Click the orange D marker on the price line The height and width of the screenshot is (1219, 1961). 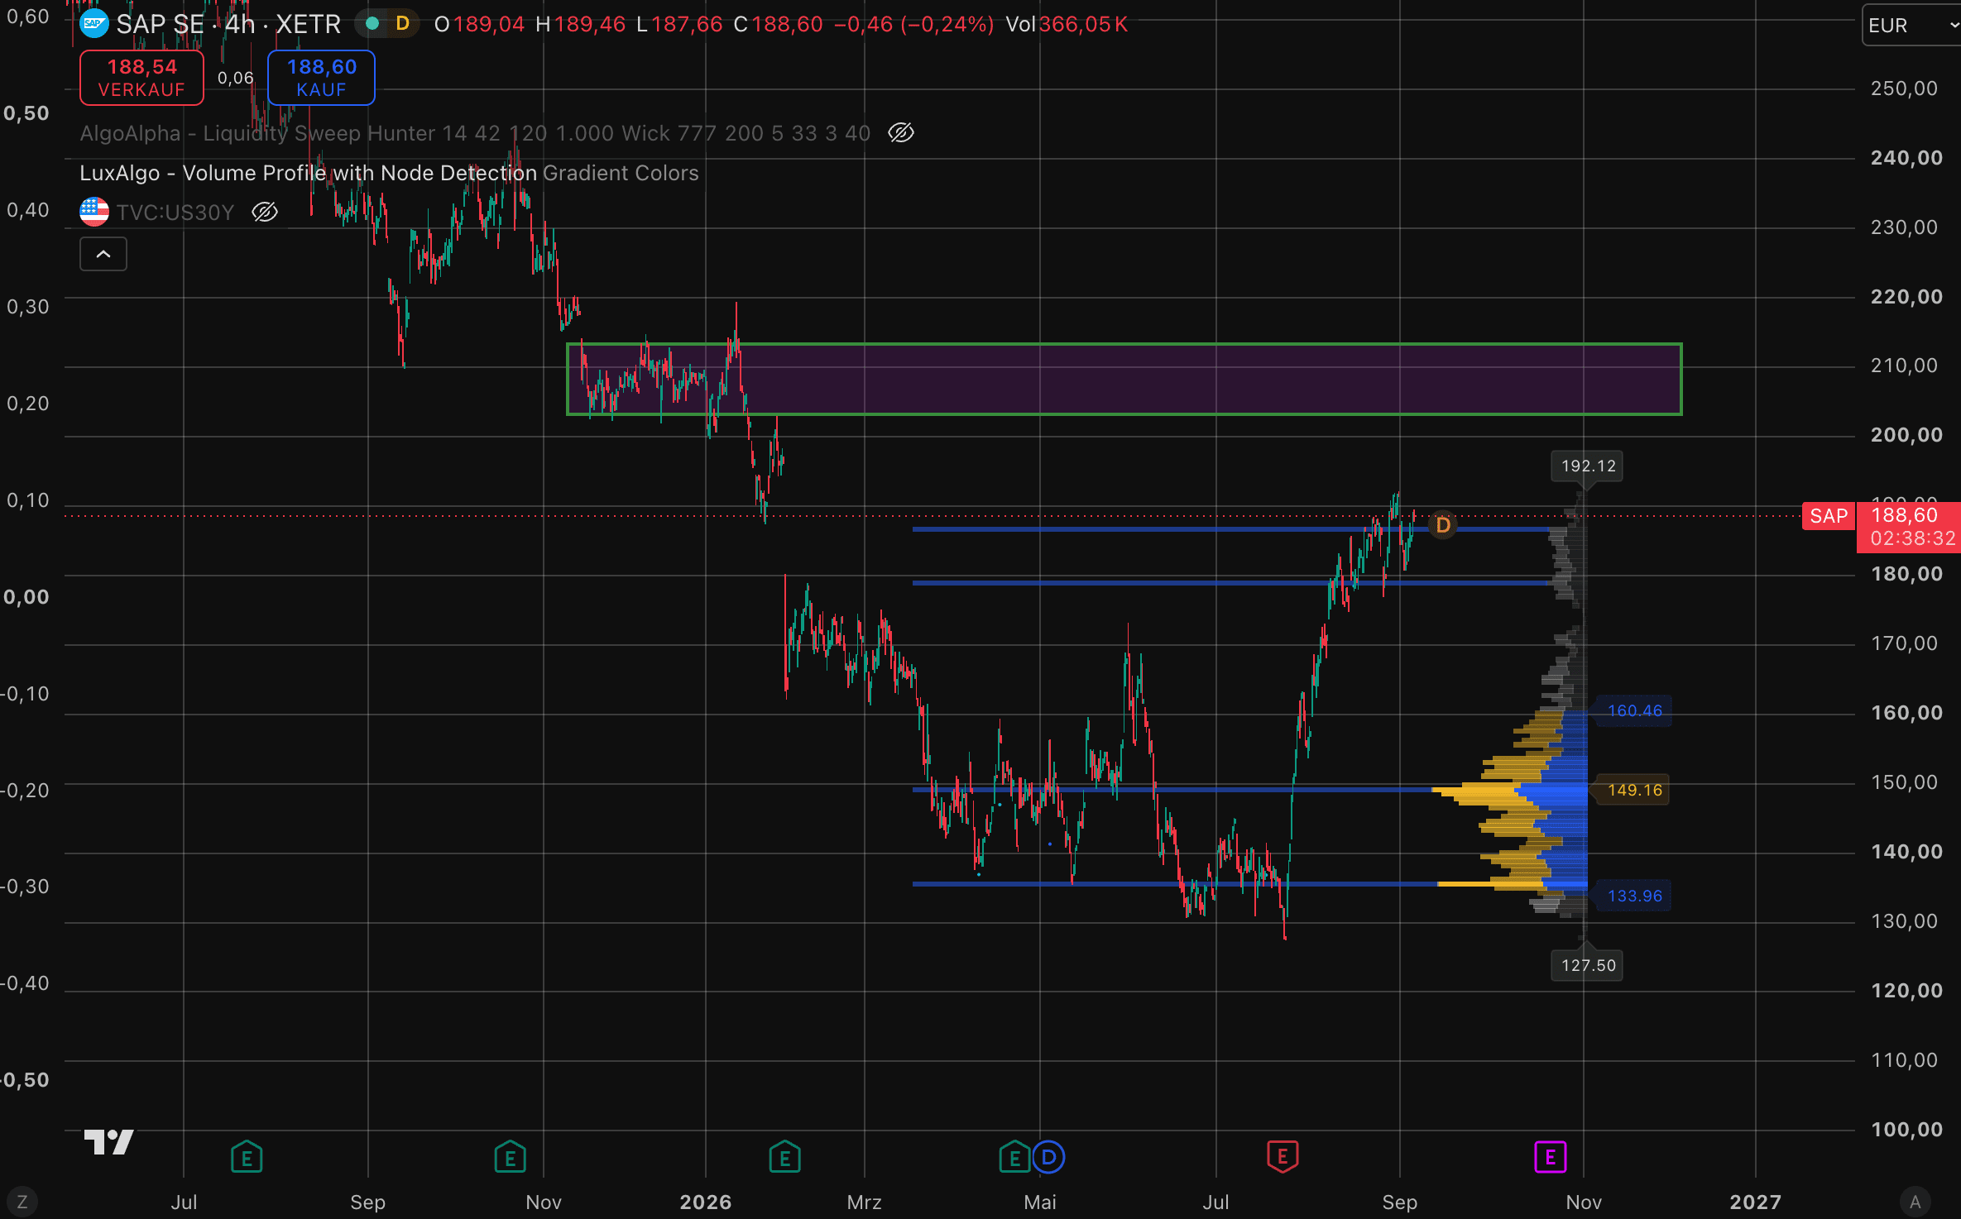pyautogui.click(x=1442, y=525)
